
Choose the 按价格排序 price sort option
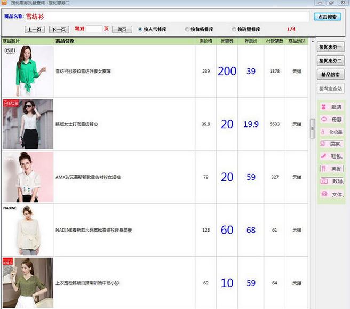point(187,29)
